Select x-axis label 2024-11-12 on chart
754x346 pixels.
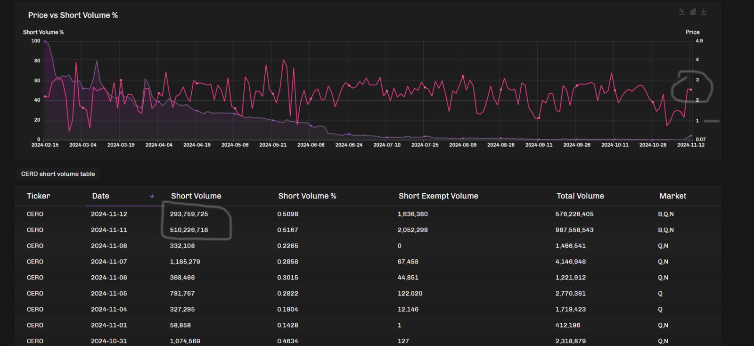[x=691, y=145]
